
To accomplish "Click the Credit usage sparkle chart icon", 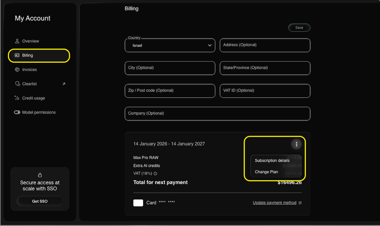I will tap(17, 98).
